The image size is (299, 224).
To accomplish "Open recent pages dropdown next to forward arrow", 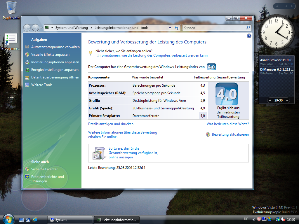I will [x=41, y=28].
